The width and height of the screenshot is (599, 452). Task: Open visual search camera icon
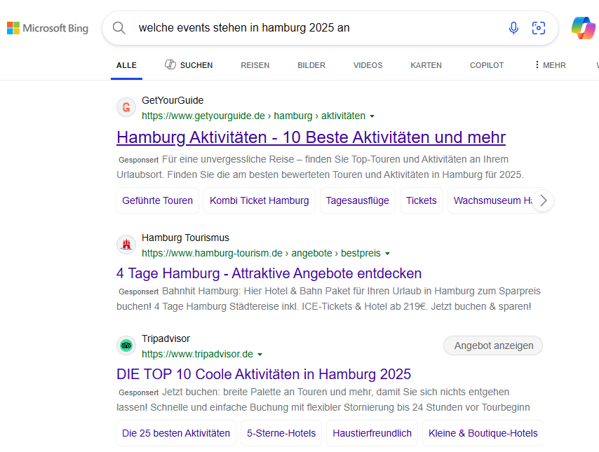(539, 28)
